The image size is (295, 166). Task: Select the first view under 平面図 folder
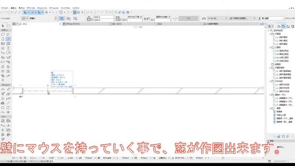(x=282, y=37)
